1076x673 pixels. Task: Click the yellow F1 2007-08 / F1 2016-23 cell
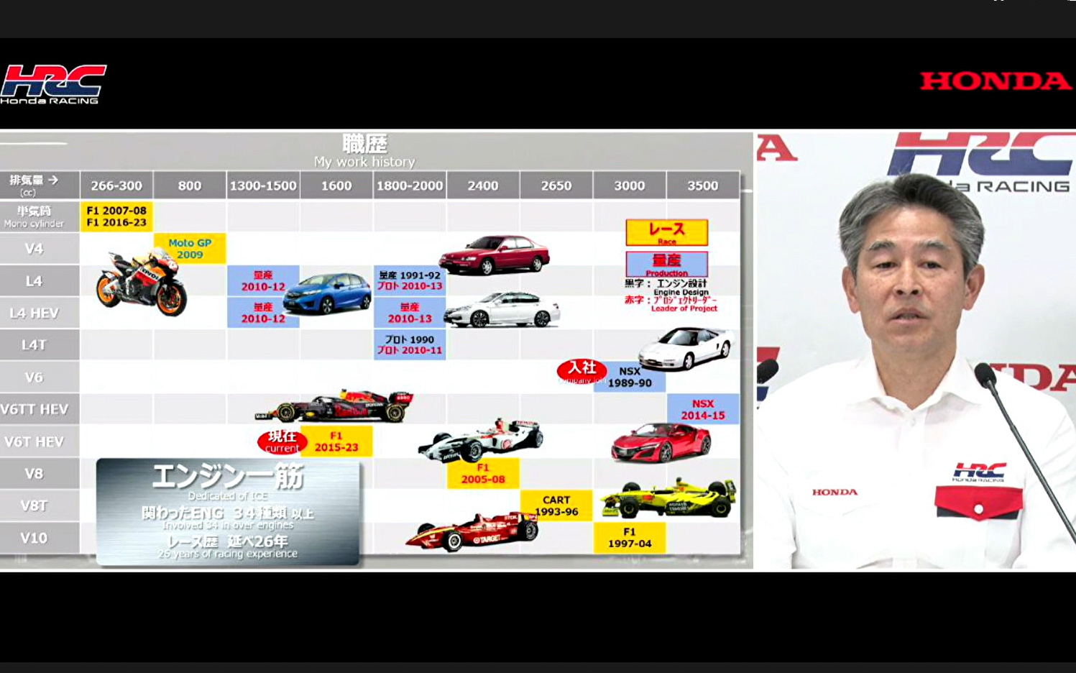(116, 216)
